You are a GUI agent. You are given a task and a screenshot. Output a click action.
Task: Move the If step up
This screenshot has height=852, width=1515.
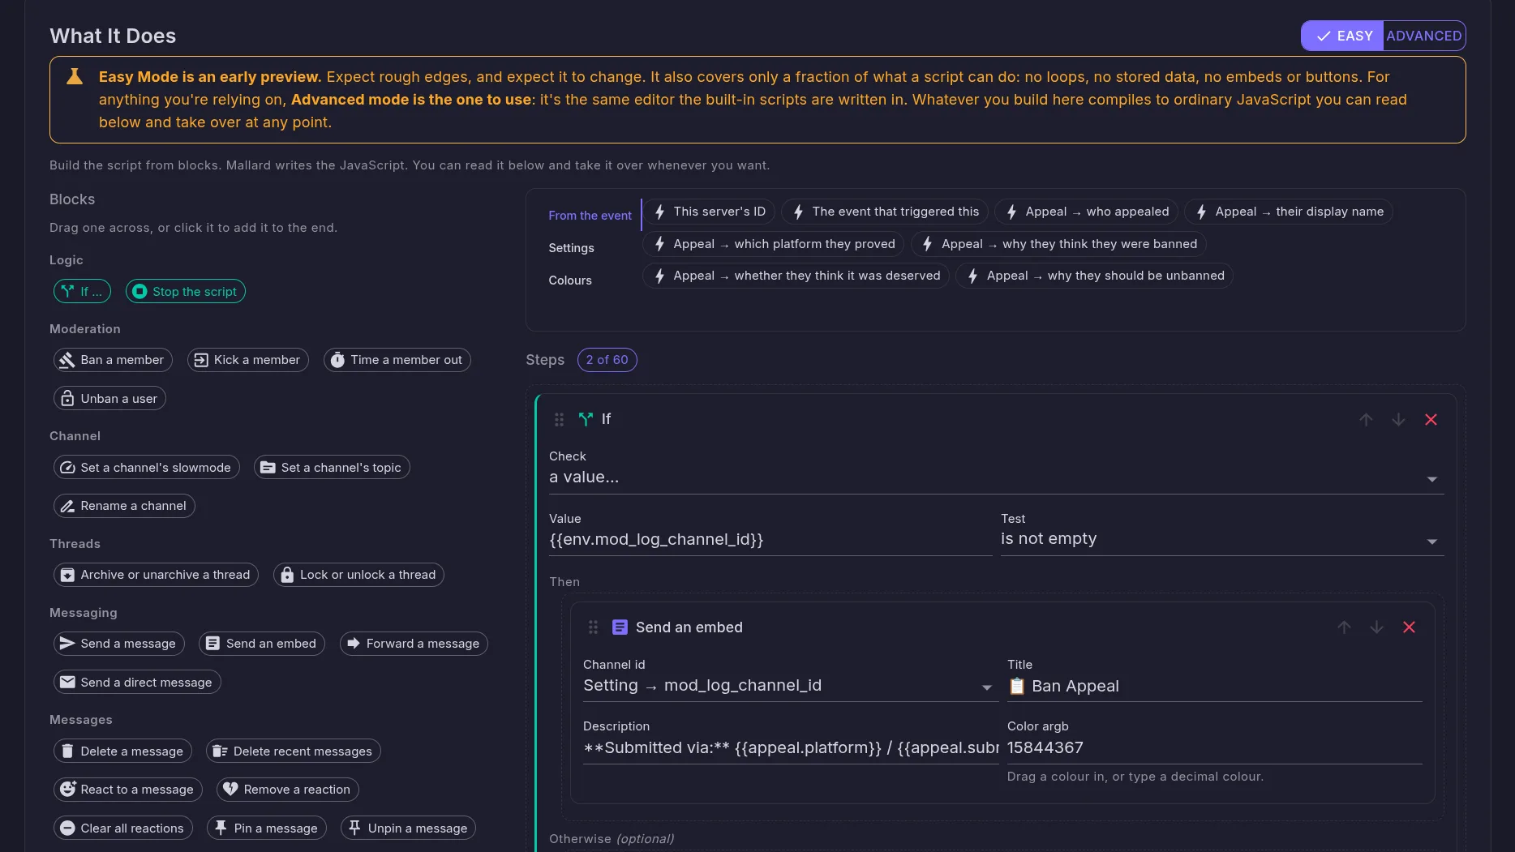[1366, 420]
